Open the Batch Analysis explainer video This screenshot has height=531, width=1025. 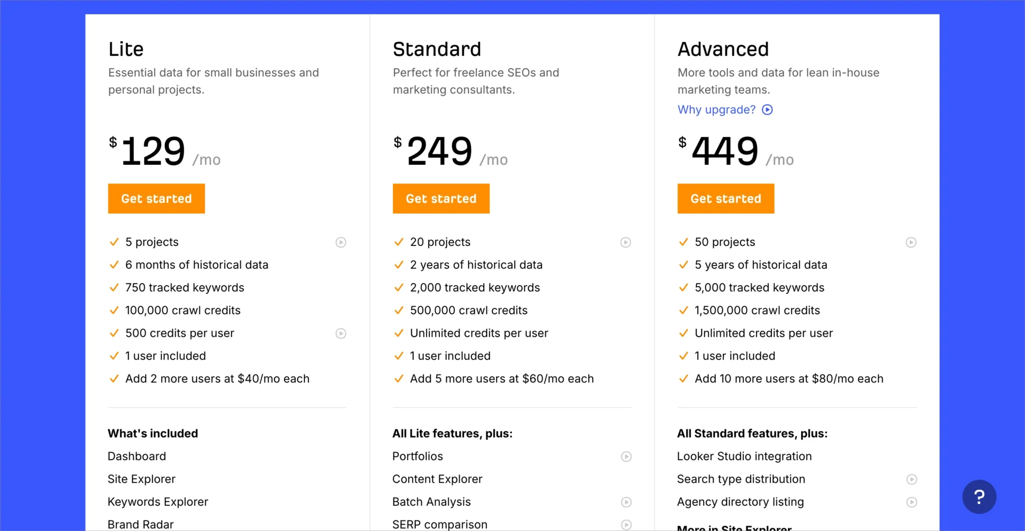pyautogui.click(x=626, y=502)
